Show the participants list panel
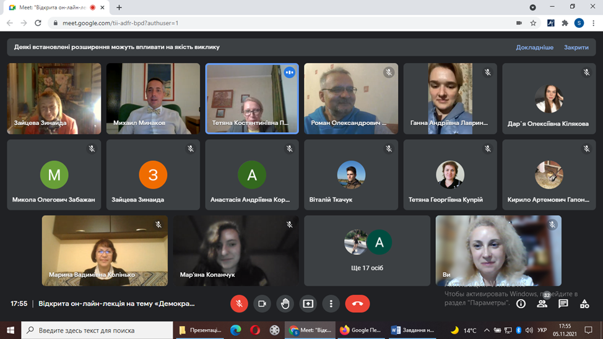The height and width of the screenshot is (339, 603). (x=542, y=304)
